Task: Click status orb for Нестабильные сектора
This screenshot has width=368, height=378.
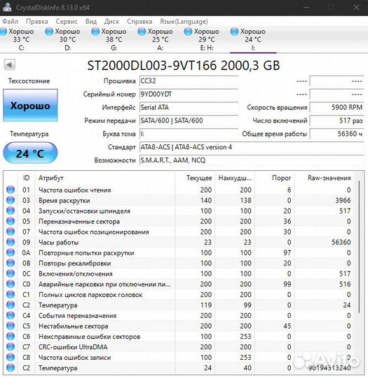Action: (x=11, y=326)
